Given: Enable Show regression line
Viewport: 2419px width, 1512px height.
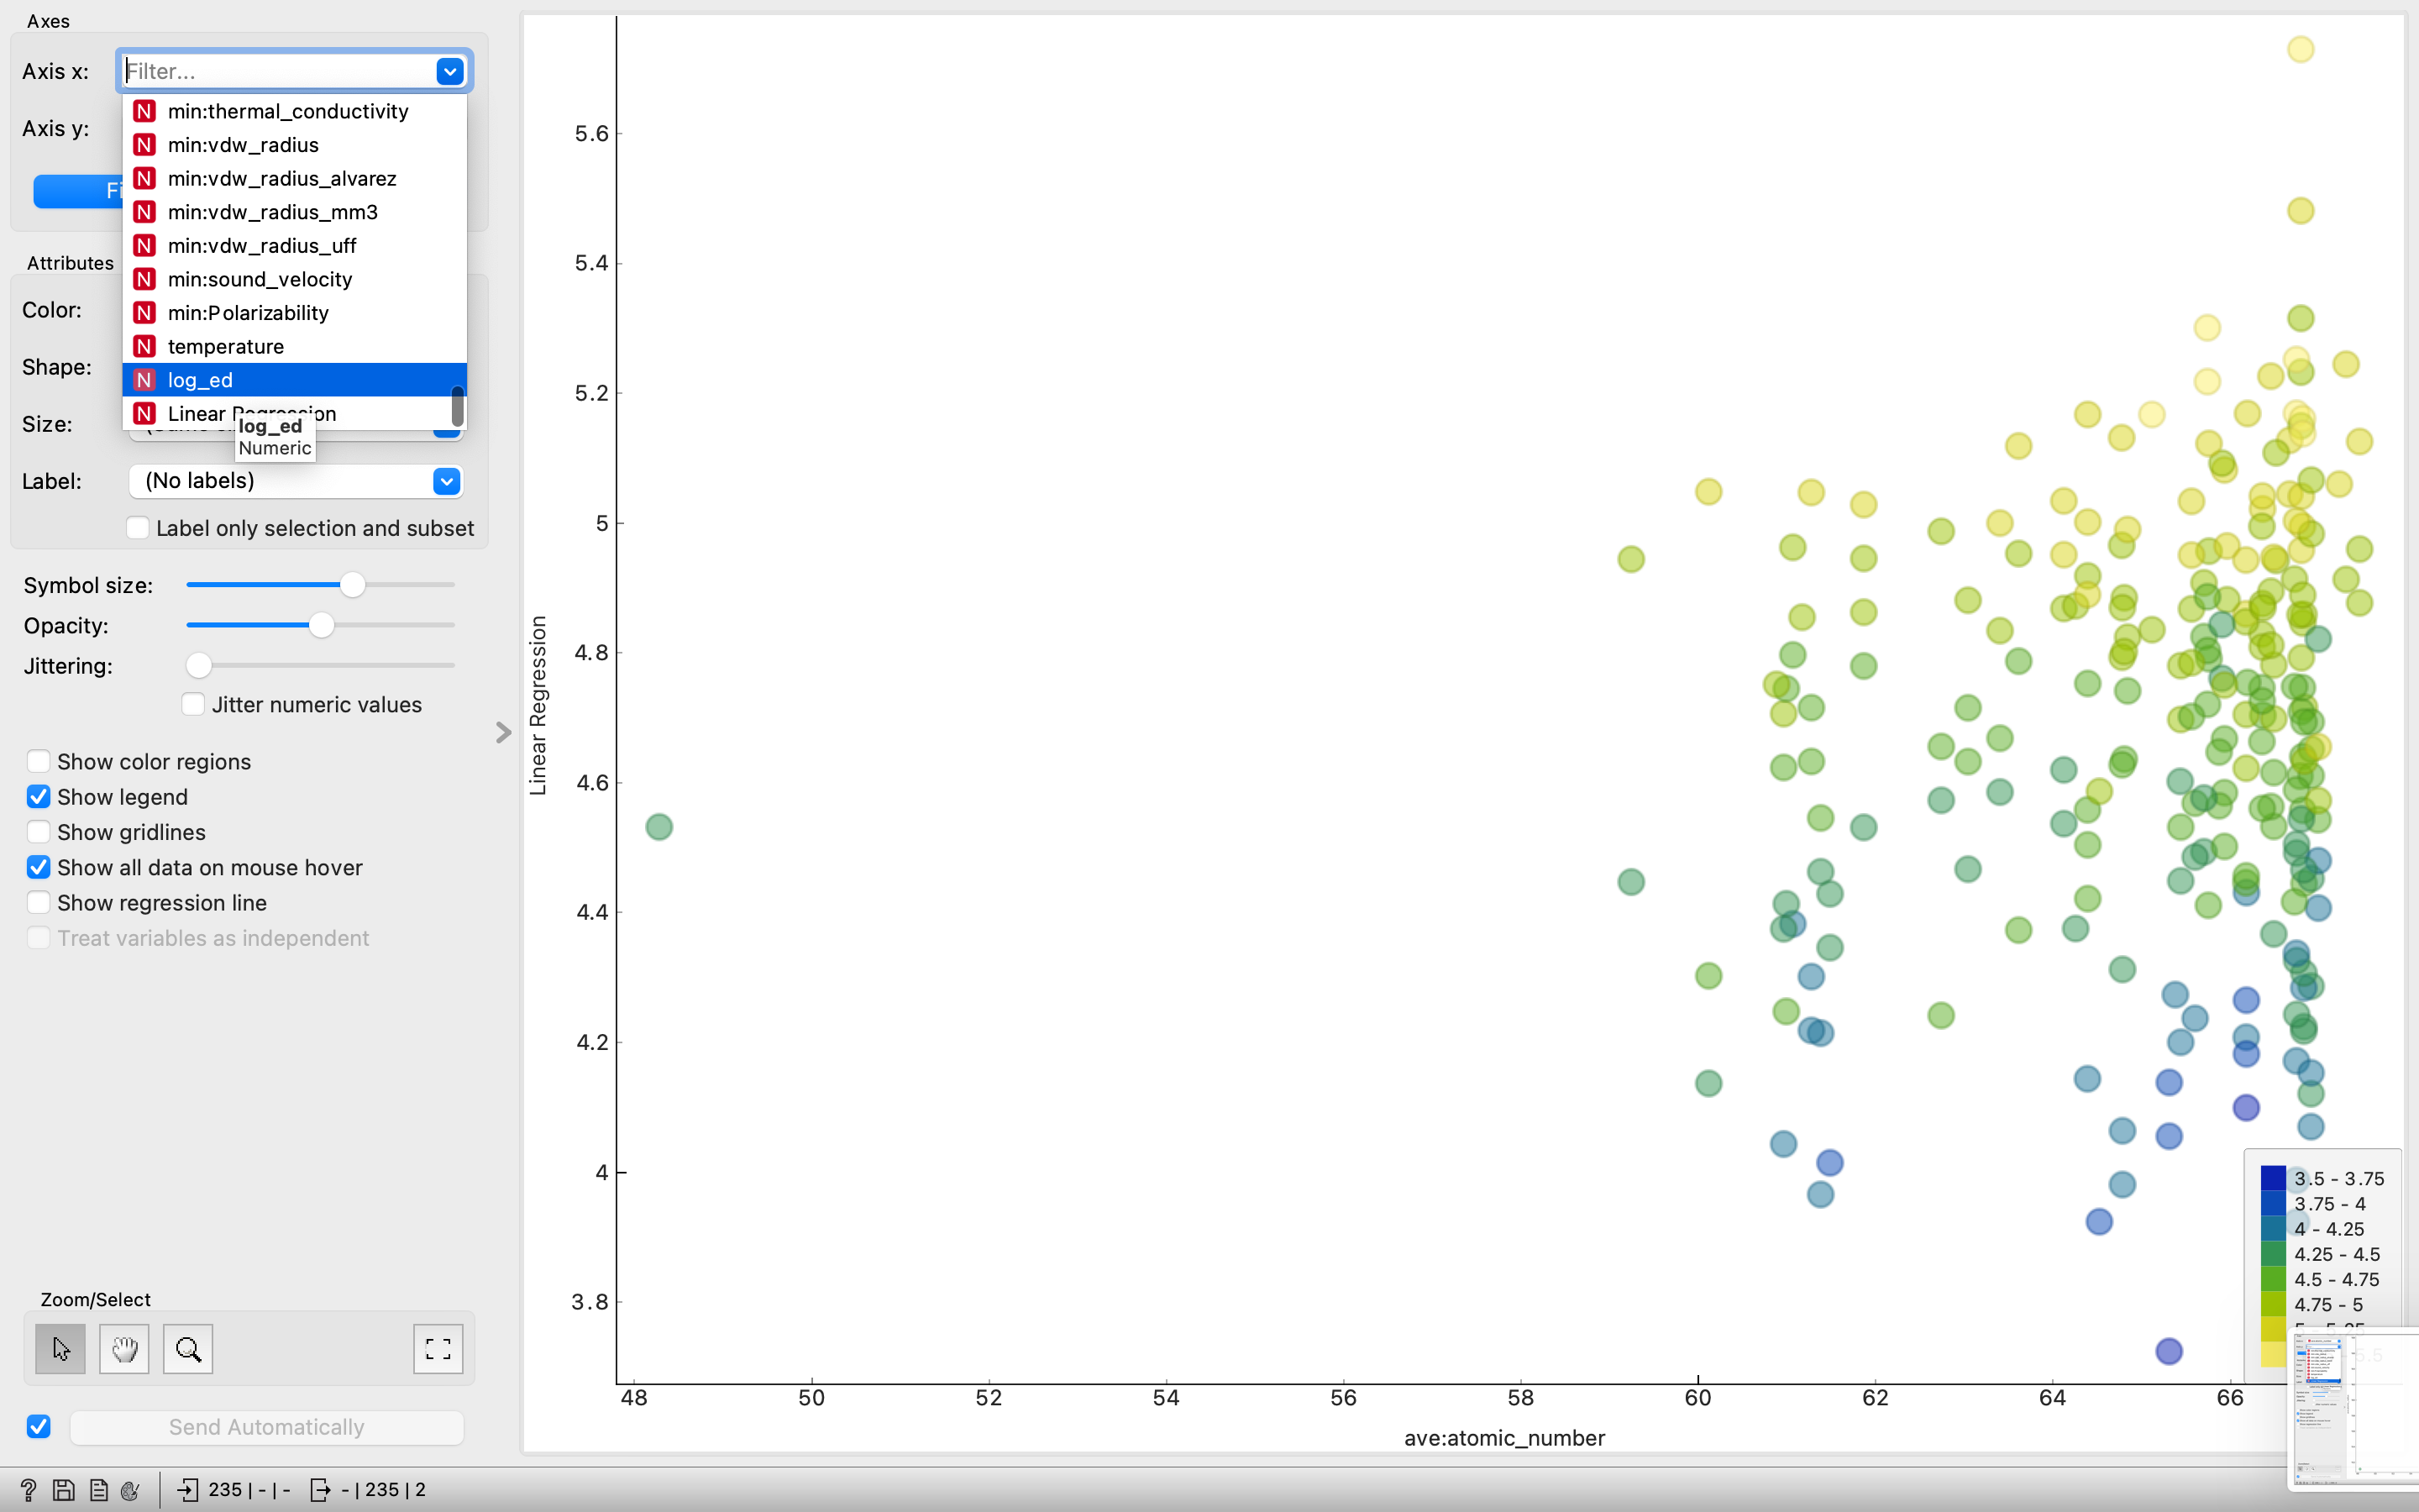Looking at the screenshot, I should [x=38, y=901].
